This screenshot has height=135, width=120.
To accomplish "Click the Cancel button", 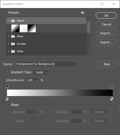I will click(x=106, y=24).
